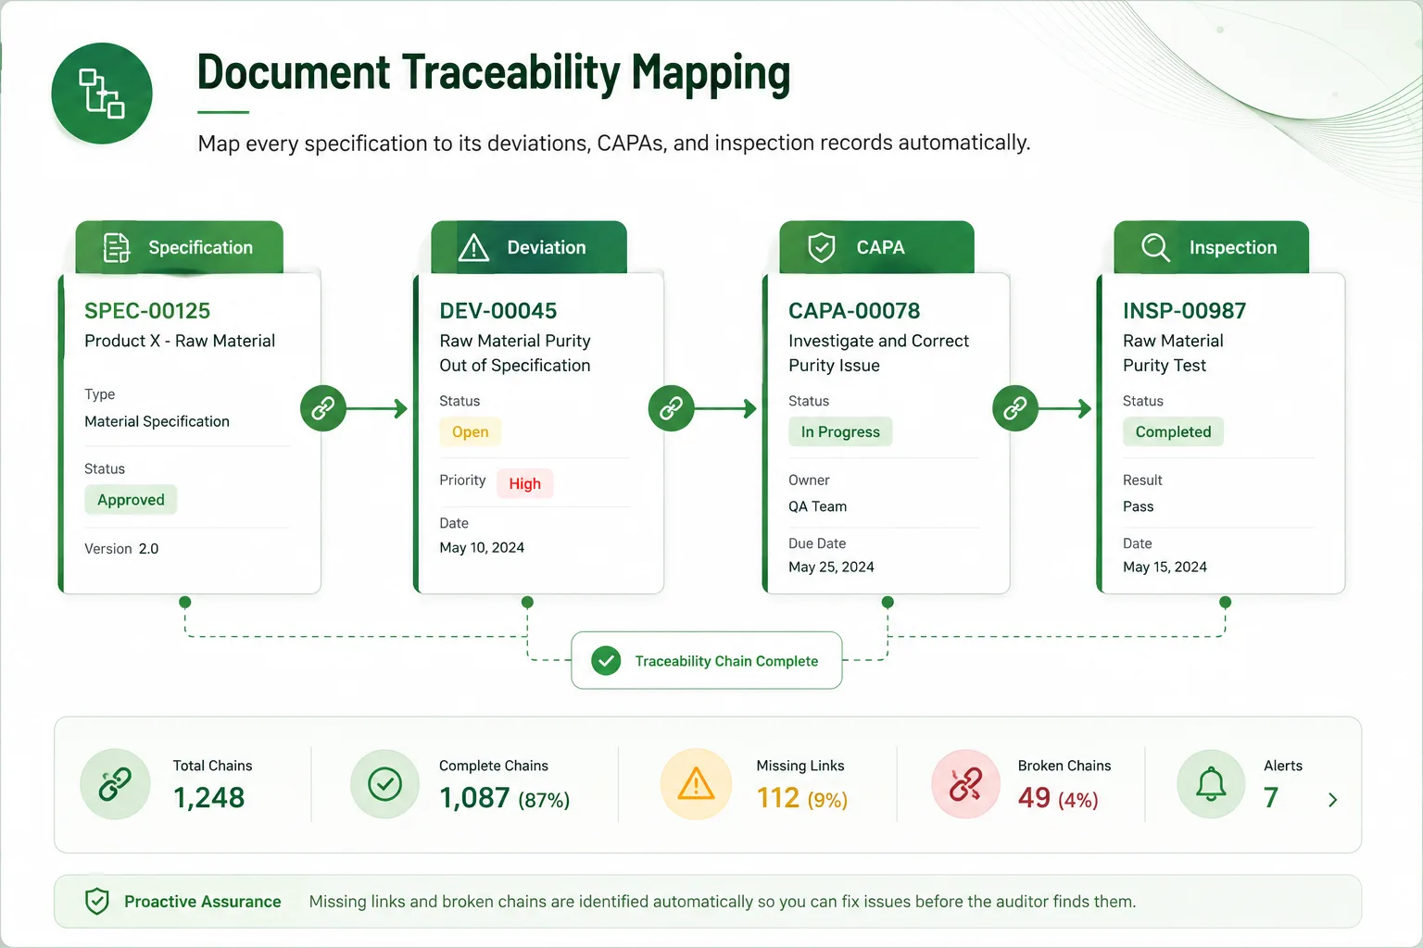Viewport: 1423px width, 948px height.
Task: Click the Inspection magnifier icon
Action: coord(1155,247)
